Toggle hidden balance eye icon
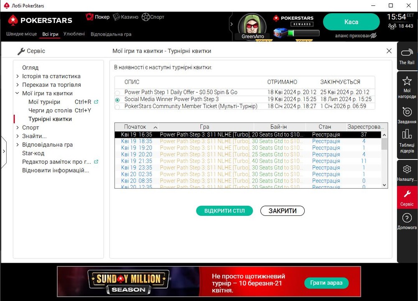This screenshot has width=418, height=301. 373,36
